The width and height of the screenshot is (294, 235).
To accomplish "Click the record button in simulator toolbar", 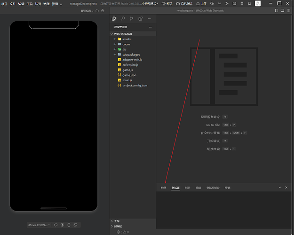I will (x=63, y=225).
